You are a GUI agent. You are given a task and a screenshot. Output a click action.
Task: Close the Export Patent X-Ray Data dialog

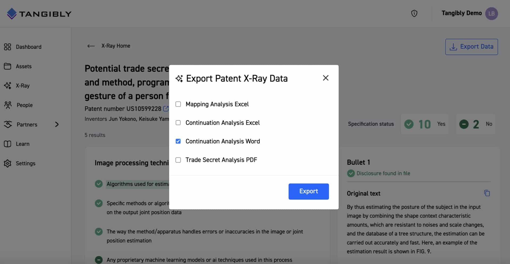(325, 78)
